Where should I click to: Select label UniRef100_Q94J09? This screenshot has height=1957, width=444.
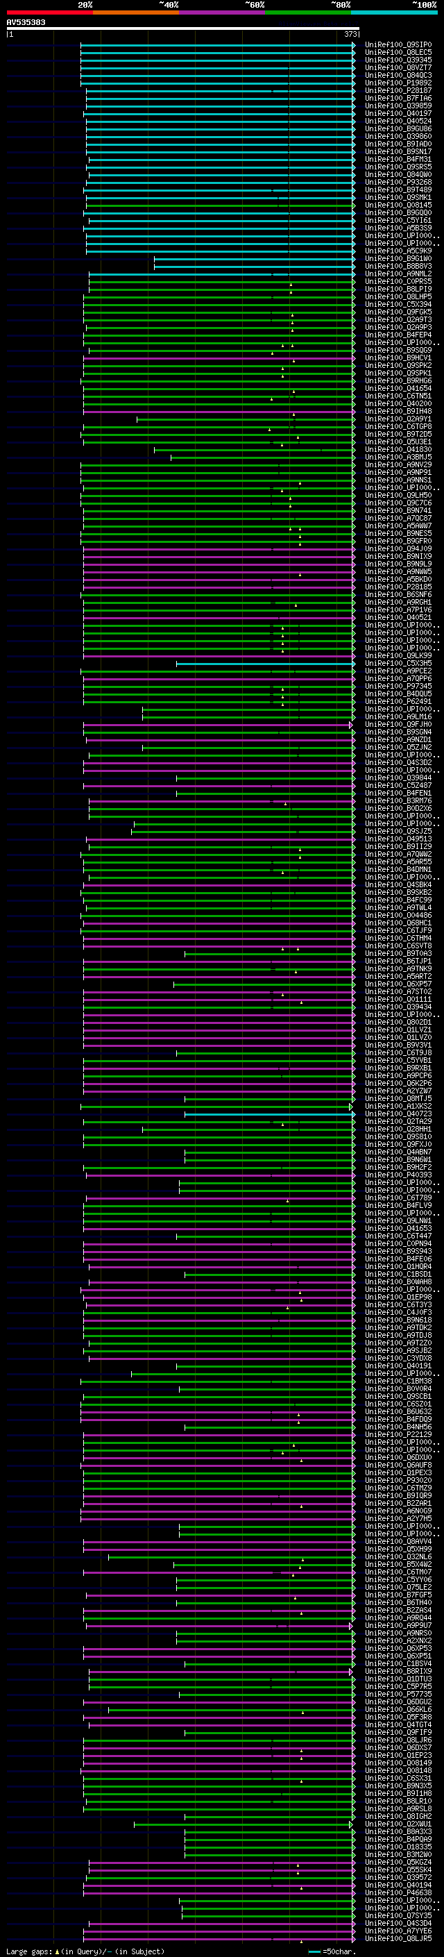(398, 548)
